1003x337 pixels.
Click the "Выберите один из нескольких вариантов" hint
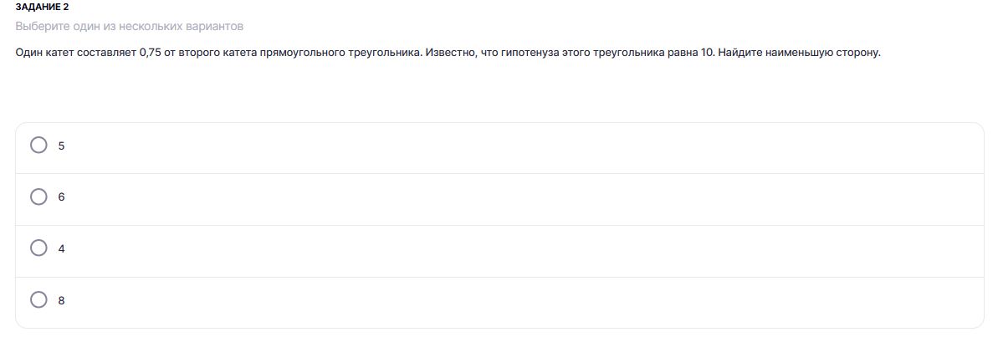coord(129,27)
